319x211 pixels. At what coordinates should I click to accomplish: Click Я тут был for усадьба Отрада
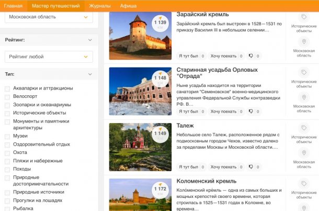pos(191,112)
